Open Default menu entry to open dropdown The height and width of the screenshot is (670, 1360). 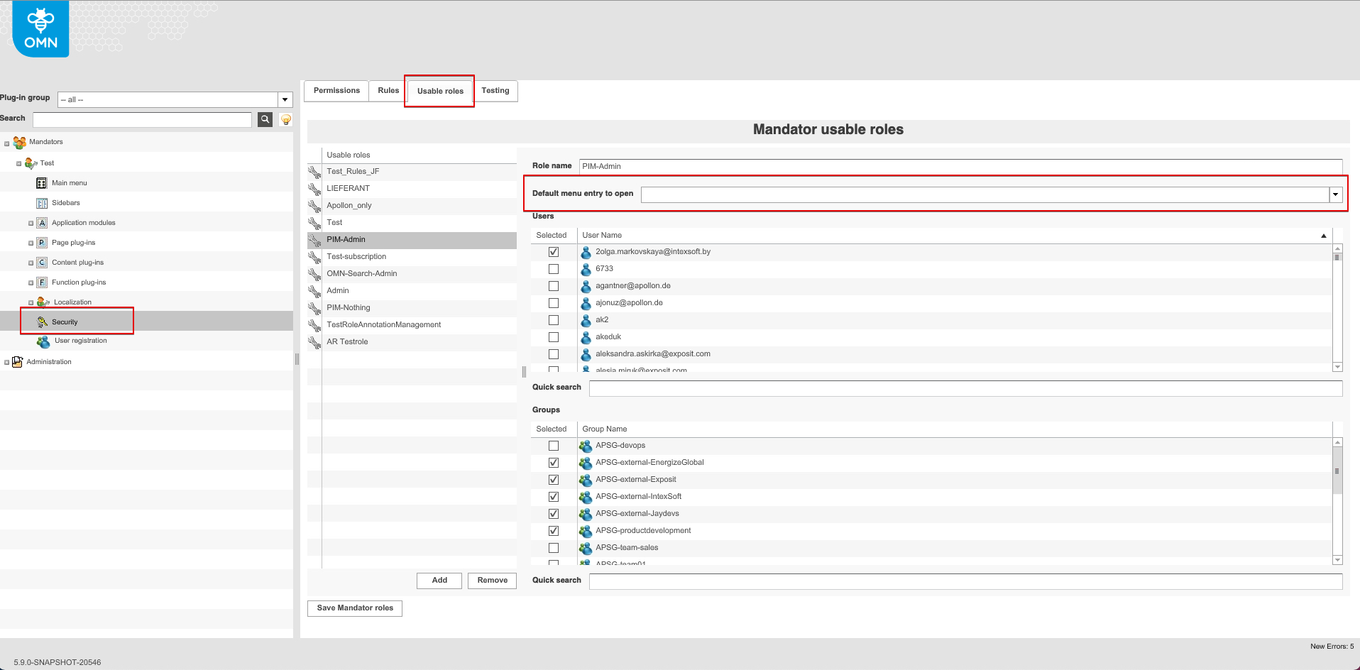click(1335, 194)
